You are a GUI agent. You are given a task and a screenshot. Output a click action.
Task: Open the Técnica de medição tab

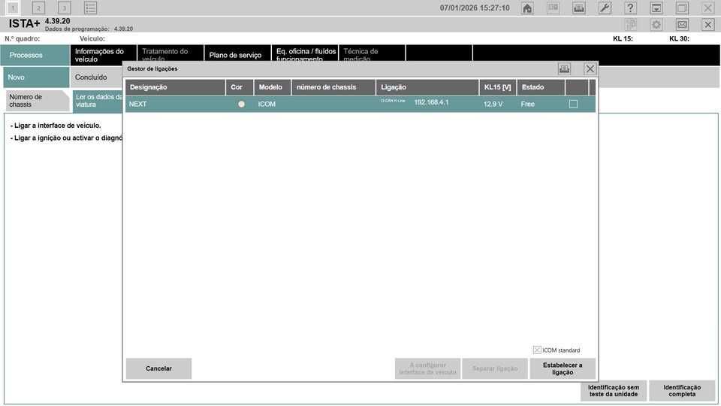pos(372,55)
